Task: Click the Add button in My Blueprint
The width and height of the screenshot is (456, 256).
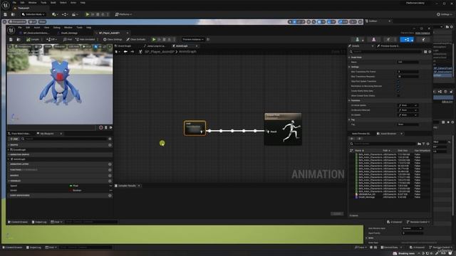Action: tap(14, 139)
